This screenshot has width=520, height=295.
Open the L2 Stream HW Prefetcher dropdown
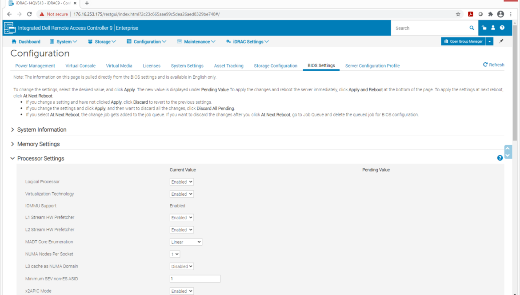(x=181, y=230)
